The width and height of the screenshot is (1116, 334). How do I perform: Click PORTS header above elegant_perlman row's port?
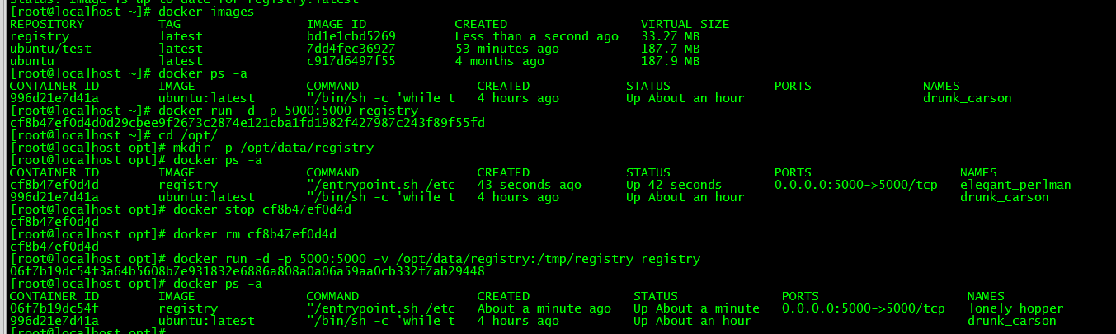(x=793, y=172)
